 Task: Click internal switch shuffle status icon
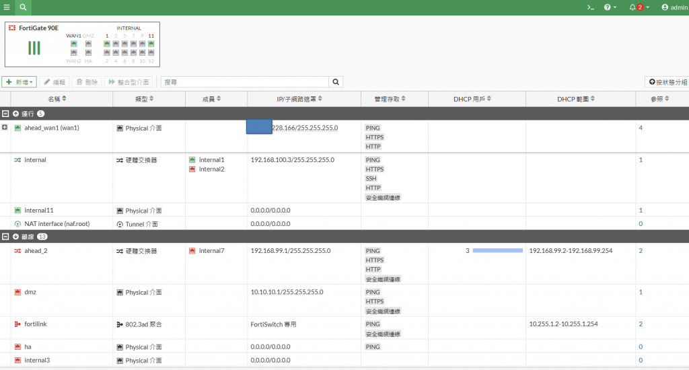pyautogui.click(x=17, y=160)
